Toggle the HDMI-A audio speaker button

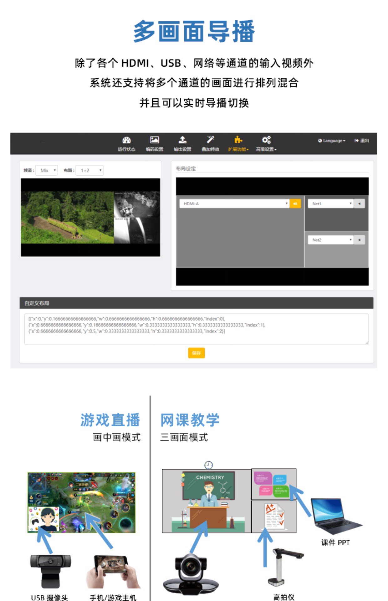click(x=295, y=203)
